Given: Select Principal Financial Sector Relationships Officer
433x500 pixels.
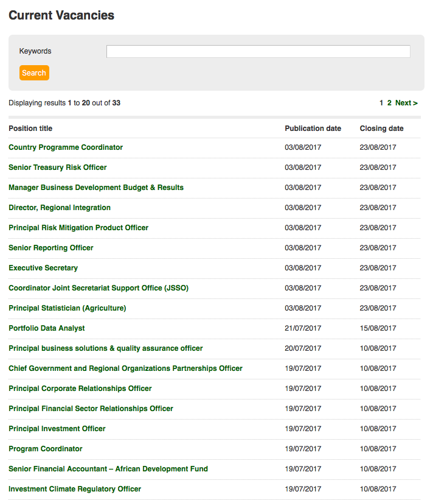Looking at the screenshot, I should coord(91,409).
